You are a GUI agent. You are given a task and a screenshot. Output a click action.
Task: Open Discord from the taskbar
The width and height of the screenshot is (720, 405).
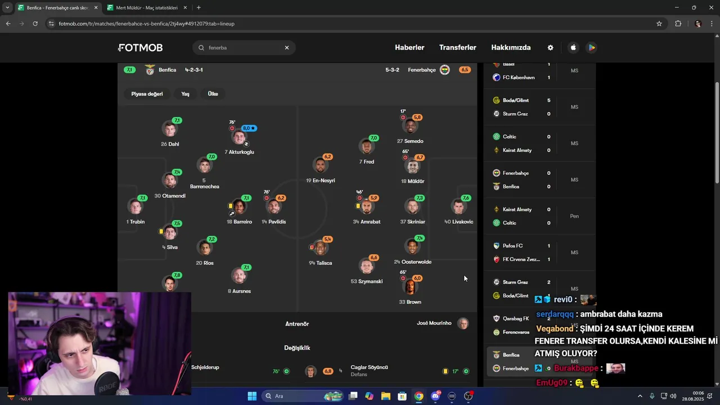click(x=435, y=396)
